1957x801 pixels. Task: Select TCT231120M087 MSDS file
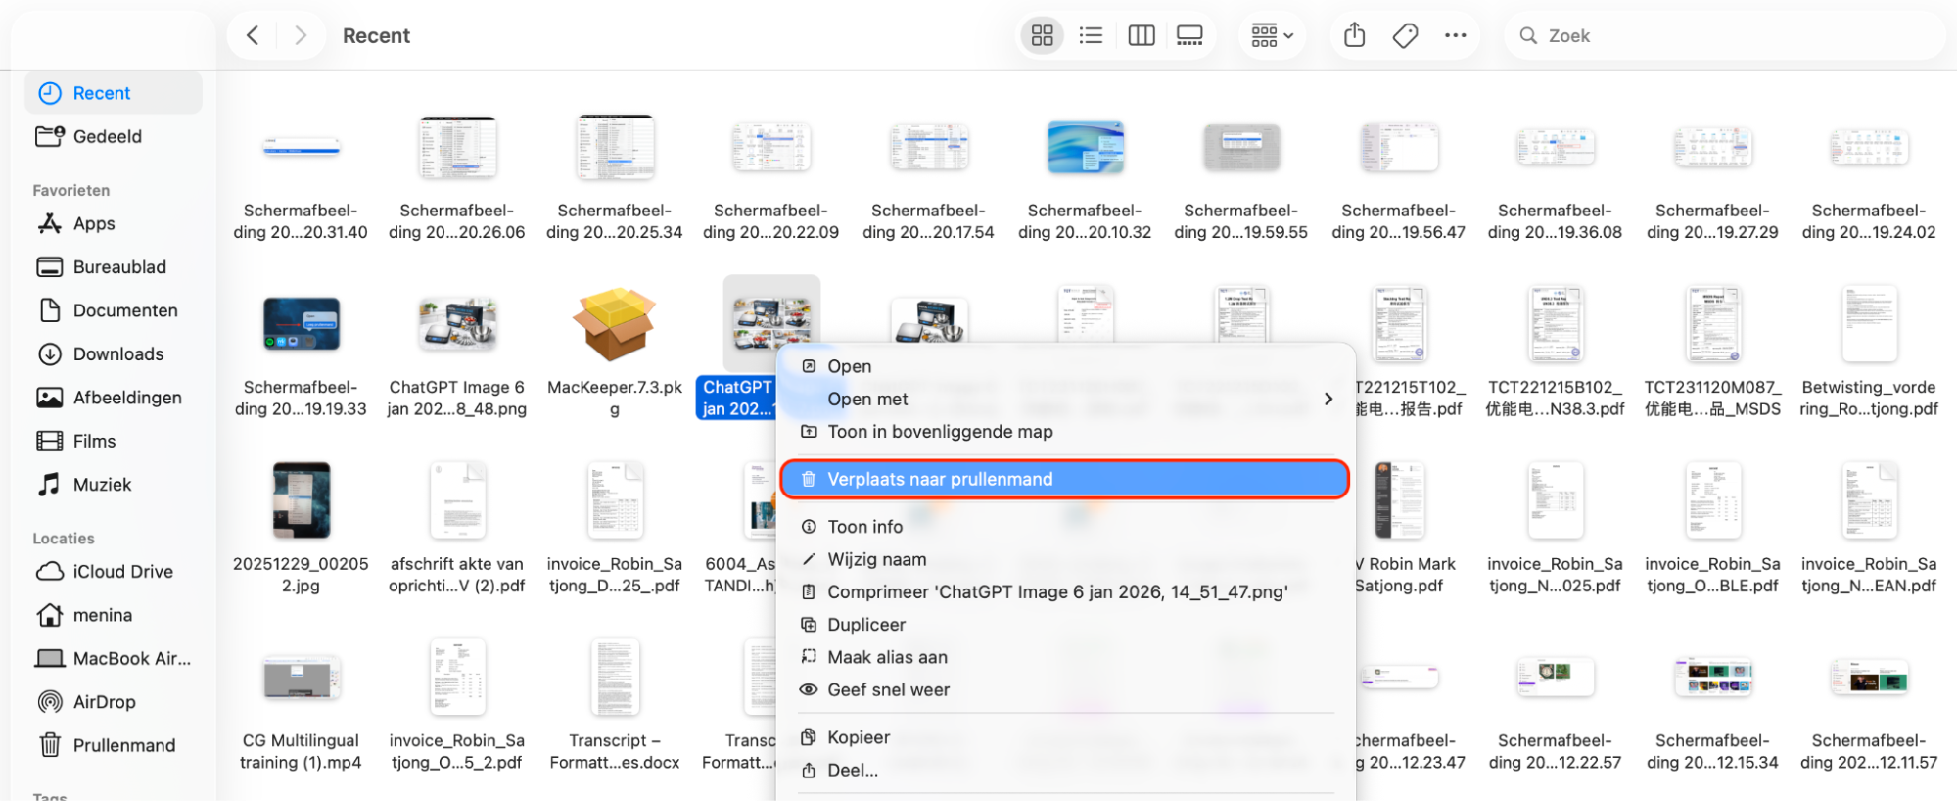[1712, 325]
